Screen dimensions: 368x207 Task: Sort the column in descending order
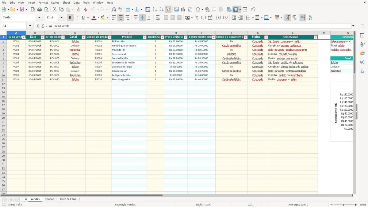162,10
